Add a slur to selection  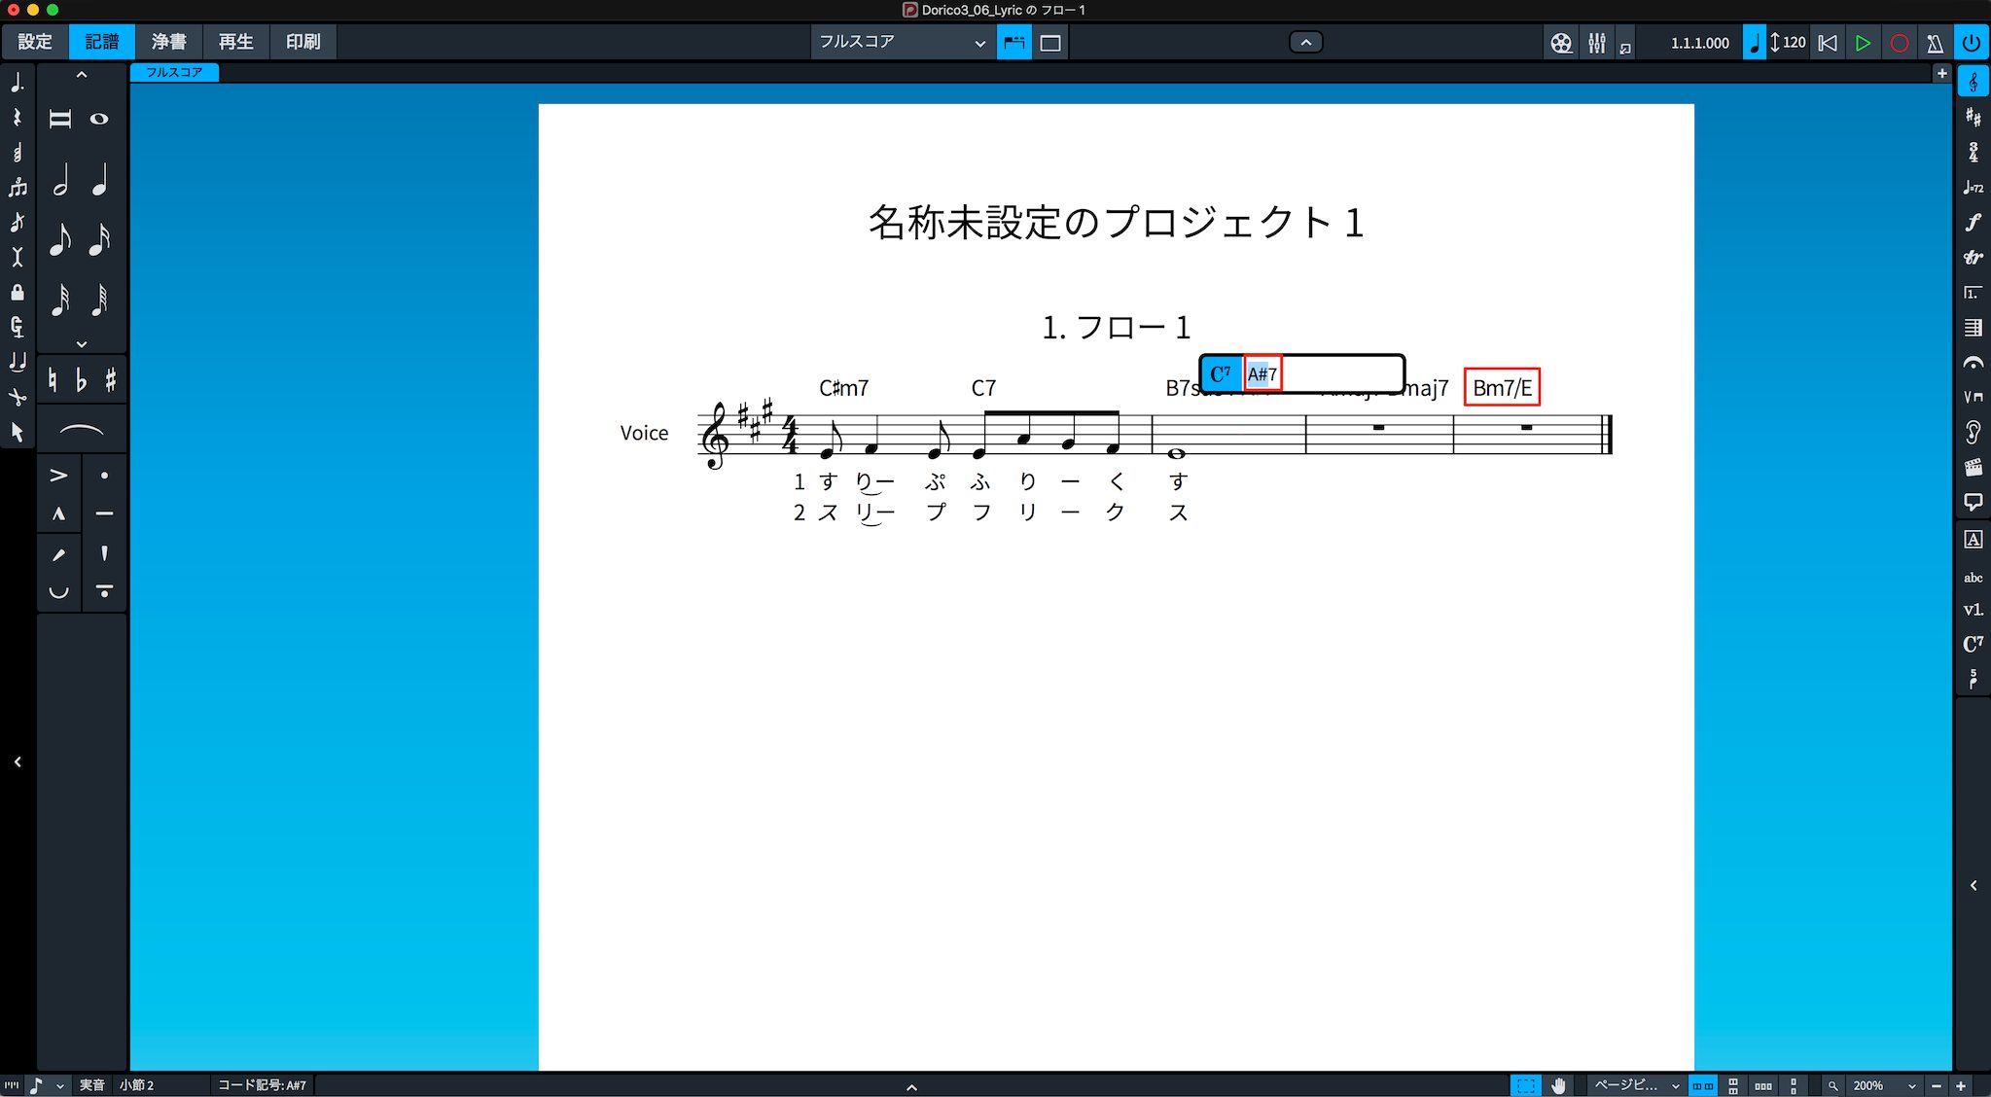pos(82,430)
